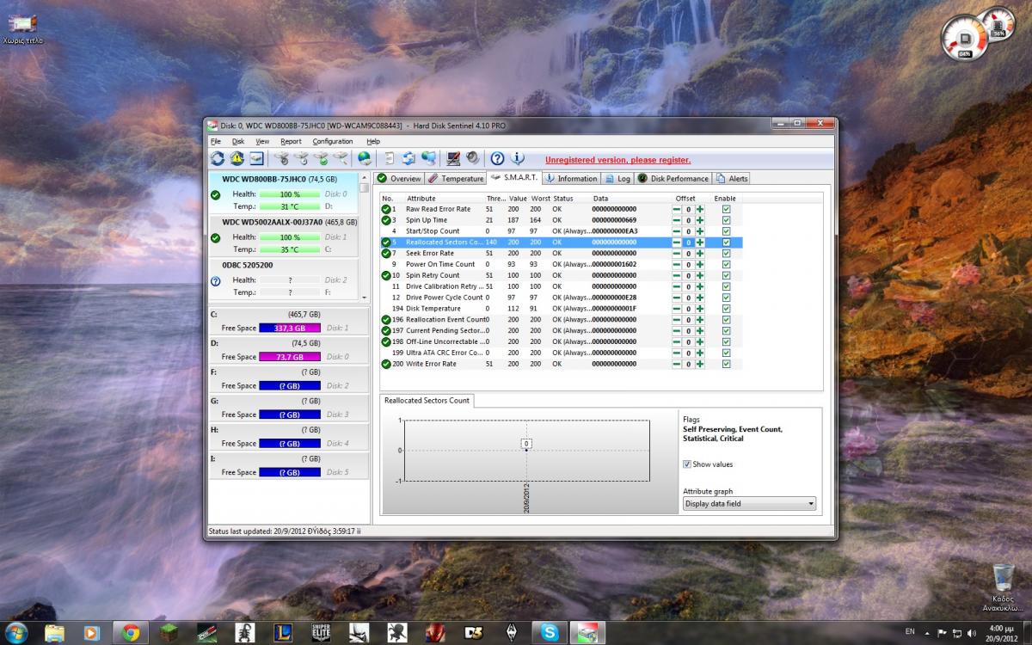
Task: Switch to the Overview tab
Action: coord(400,178)
